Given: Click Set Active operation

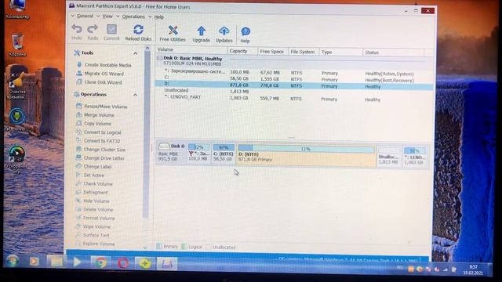Looking at the screenshot, I should pyautogui.click(x=90, y=175).
